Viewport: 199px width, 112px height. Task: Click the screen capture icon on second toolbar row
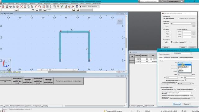[37, 10]
